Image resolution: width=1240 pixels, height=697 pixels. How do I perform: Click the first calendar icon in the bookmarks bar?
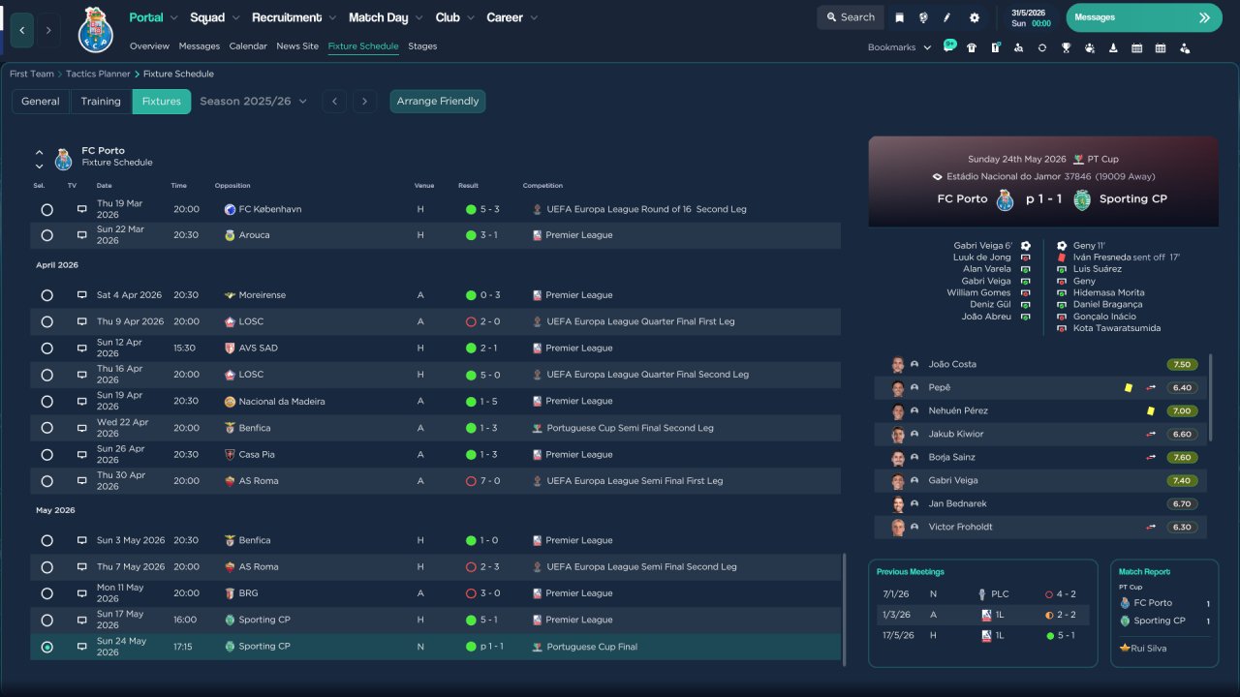coord(1136,47)
